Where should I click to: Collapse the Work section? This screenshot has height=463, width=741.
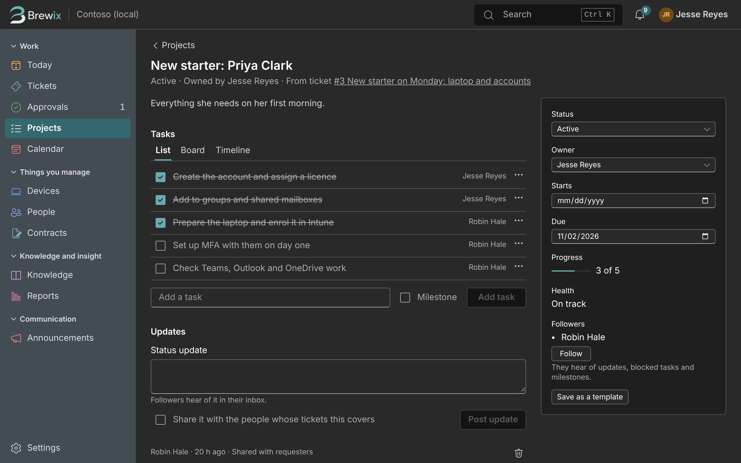pos(25,46)
